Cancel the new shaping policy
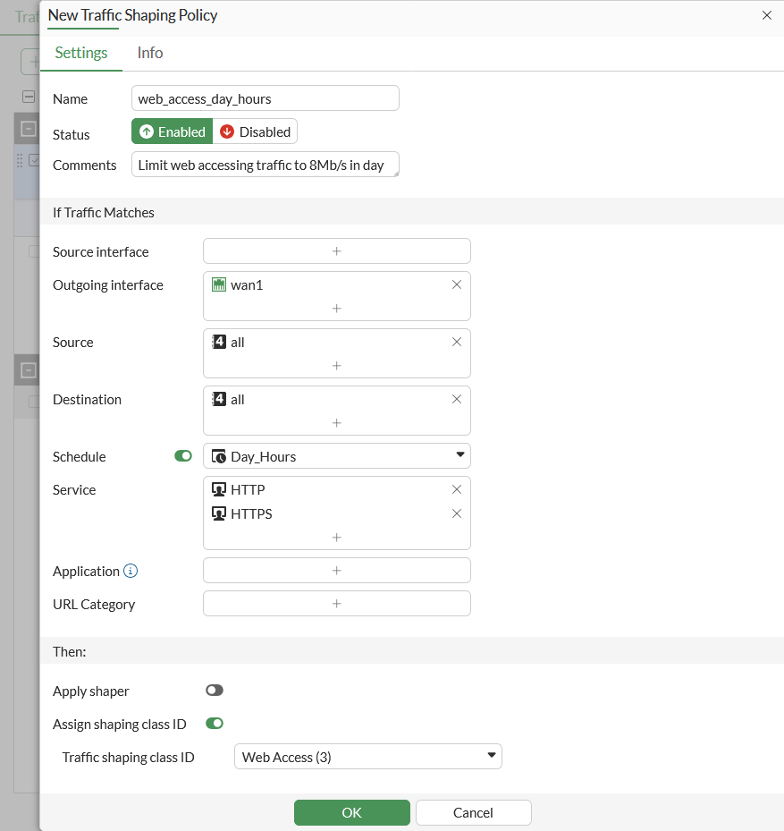Image resolution: width=784 pixels, height=831 pixels. click(x=474, y=812)
